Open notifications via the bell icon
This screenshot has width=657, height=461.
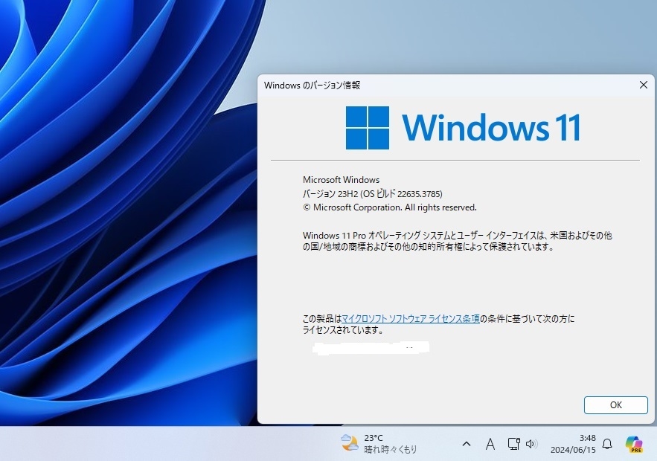tap(607, 444)
